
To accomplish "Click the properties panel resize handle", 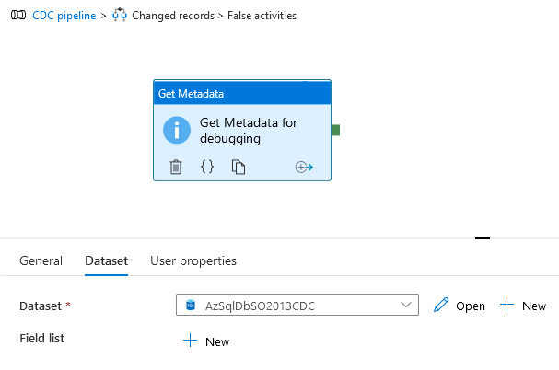I will (x=482, y=238).
